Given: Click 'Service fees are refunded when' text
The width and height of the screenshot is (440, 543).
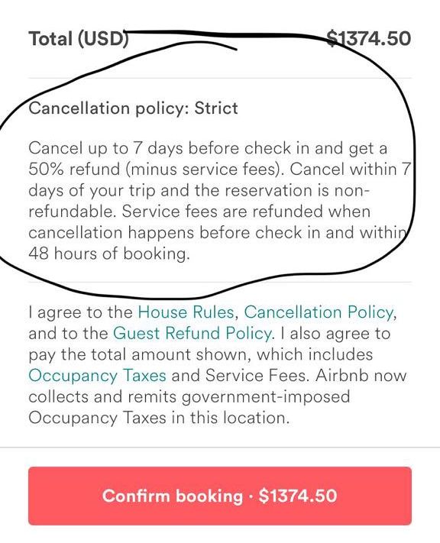Looking at the screenshot, I should point(246,212).
